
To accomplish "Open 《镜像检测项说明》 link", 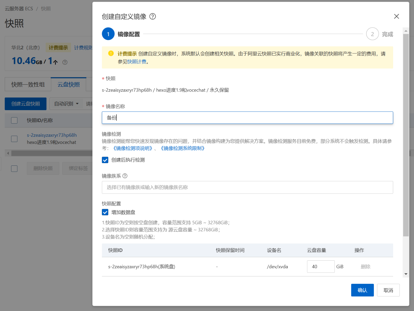I will (x=133, y=148).
